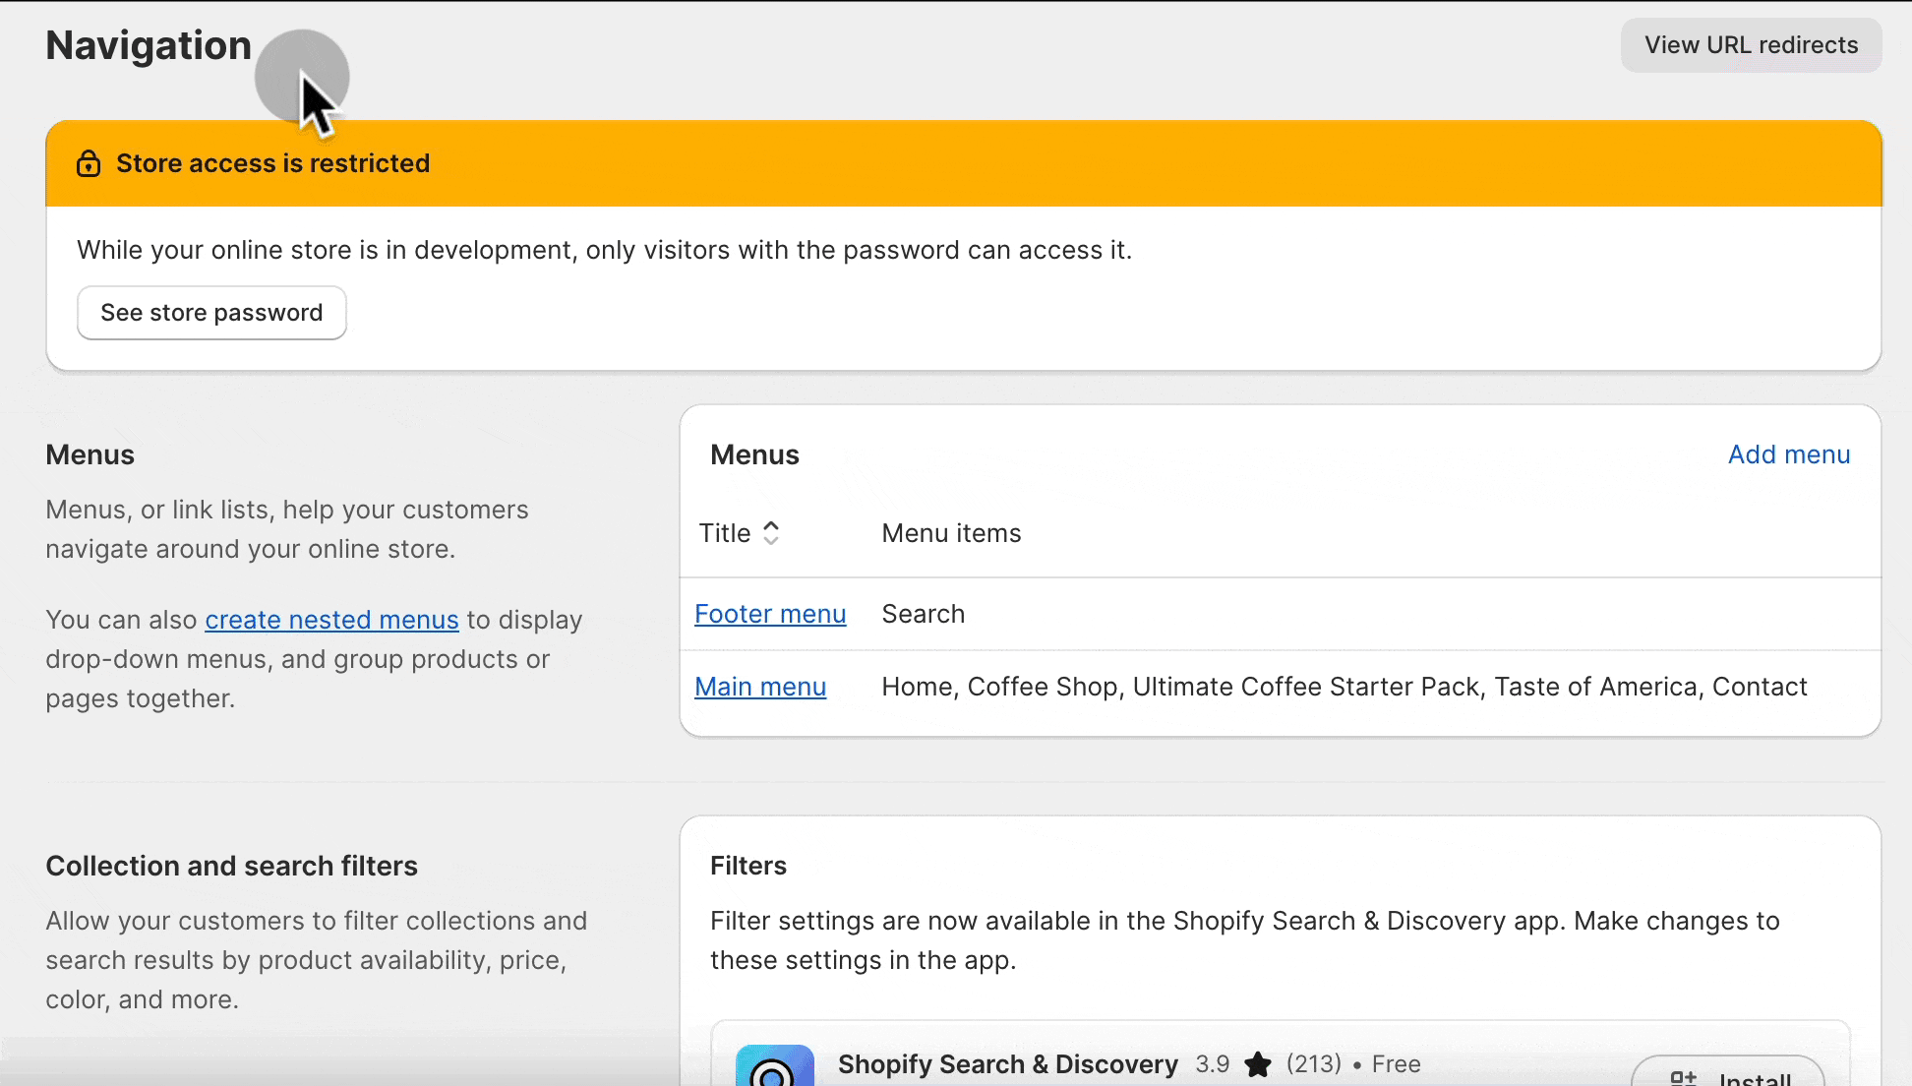The image size is (1912, 1086).
Task: Click the Shopify Search & Discovery app title
Action: 1007,1064
